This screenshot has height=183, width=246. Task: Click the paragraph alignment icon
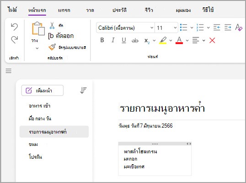(196, 40)
